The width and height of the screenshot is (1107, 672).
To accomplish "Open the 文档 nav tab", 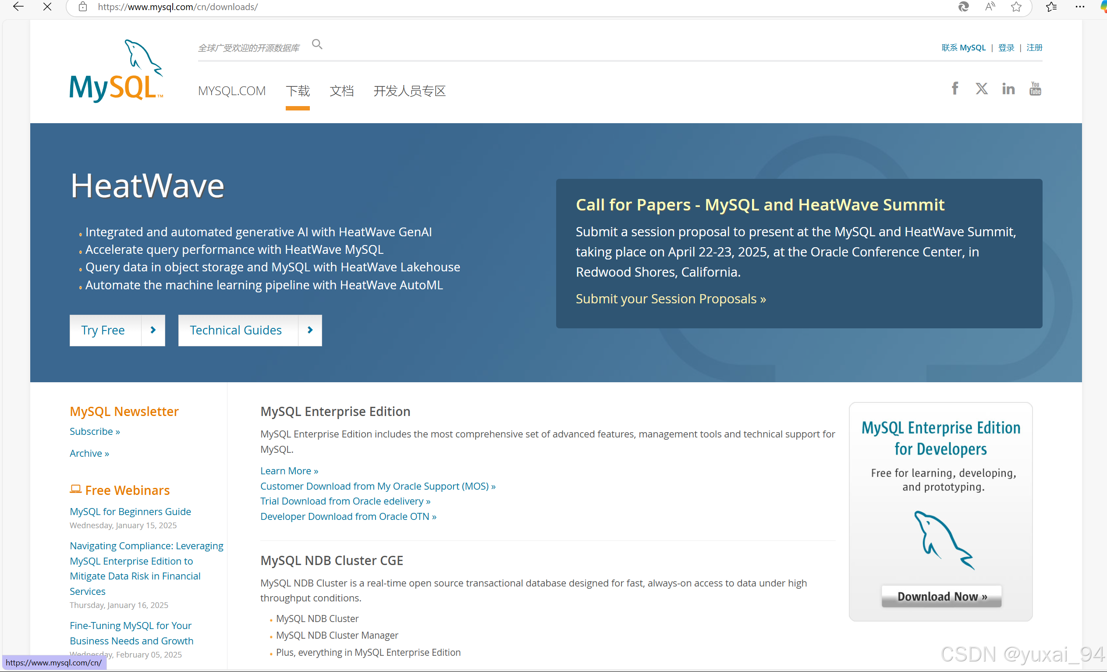I will click(341, 91).
